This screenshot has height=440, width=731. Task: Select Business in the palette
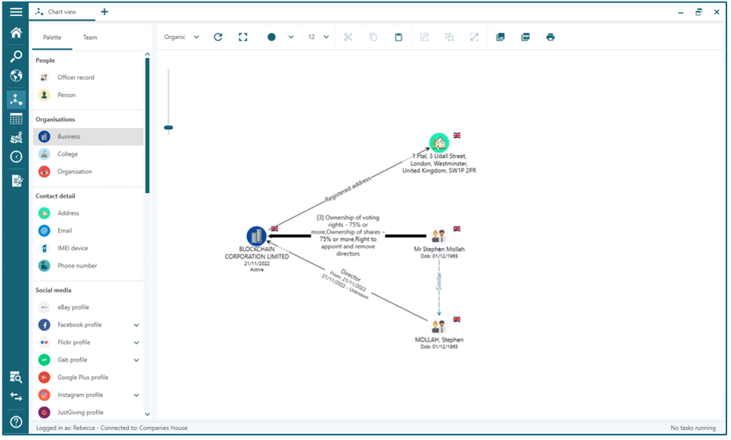[88, 136]
